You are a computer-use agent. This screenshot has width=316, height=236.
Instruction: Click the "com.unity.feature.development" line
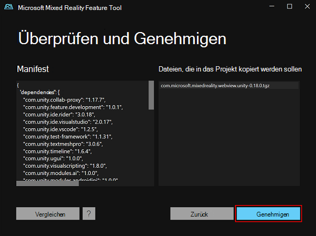click(x=73, y=107)
